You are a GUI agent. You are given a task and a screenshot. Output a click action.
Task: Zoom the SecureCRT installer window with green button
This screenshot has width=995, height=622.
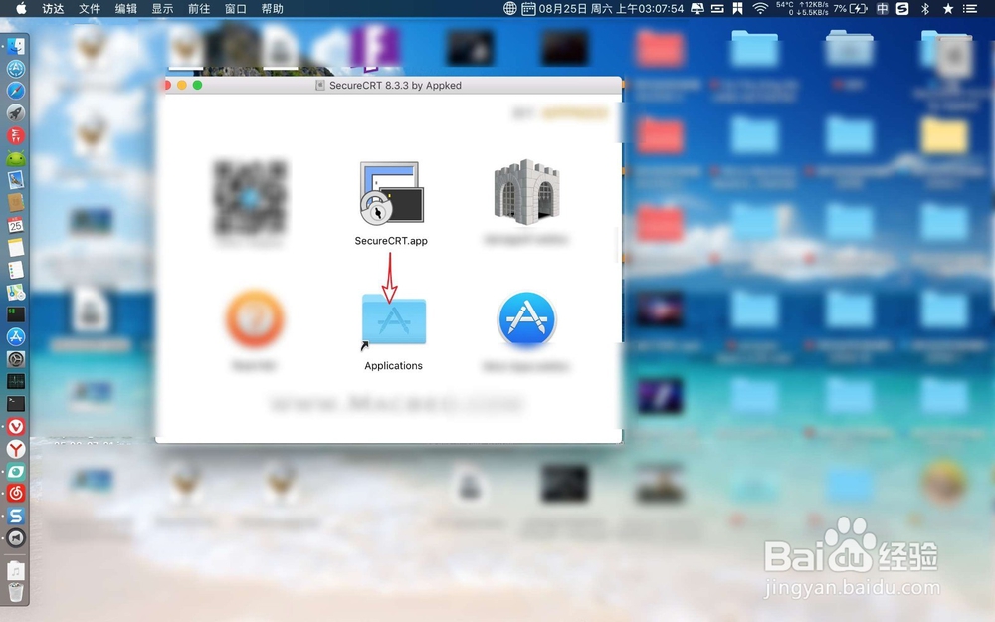[x=197, y=85]
